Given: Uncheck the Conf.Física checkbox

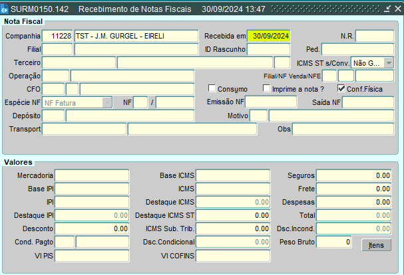Looking at the screenshot, I should 342,88.
